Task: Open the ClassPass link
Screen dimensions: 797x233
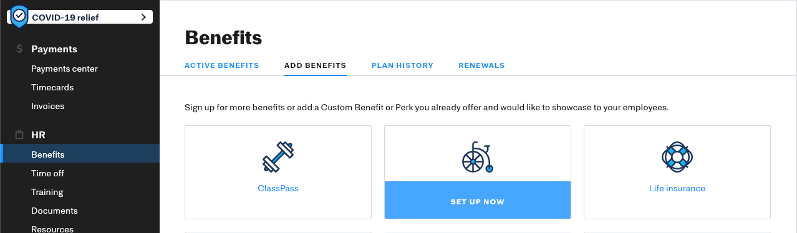Action: click(x=278, y=188)
